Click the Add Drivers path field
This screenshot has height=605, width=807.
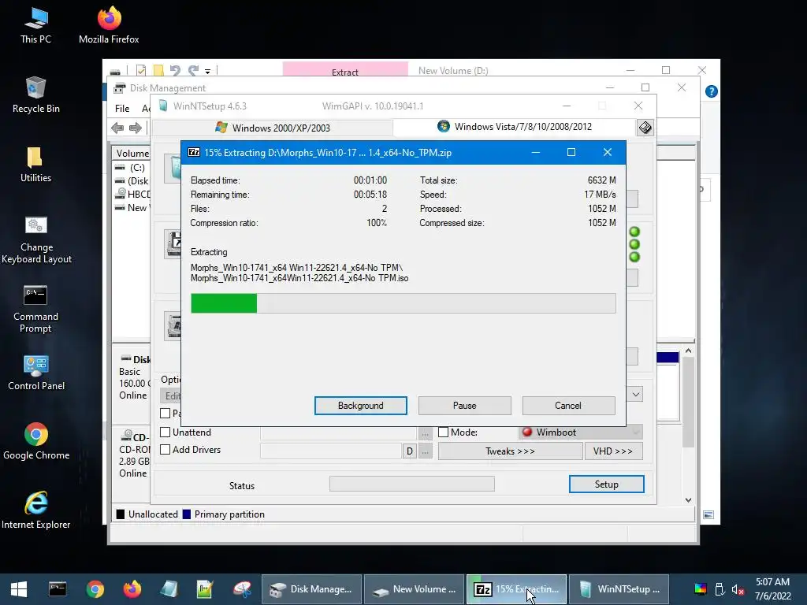[330, 451]
